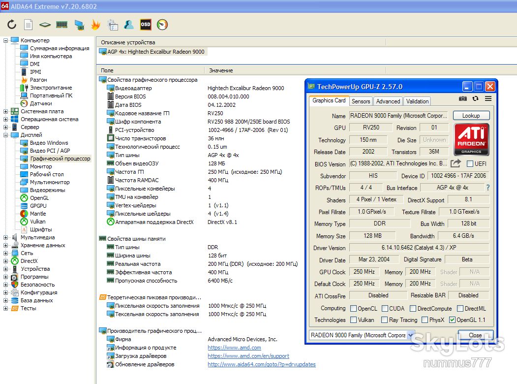The height and width of the screenshot is (384, 517).
Task: Toggle the UEFI checkbox in GPU-Z
Action: pyautogui.click(x=470, y=163)
